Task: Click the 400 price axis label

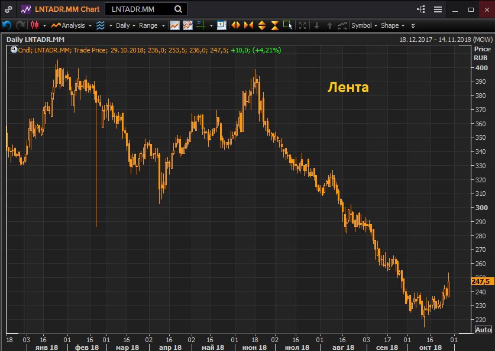Action: tap(481, 68)
